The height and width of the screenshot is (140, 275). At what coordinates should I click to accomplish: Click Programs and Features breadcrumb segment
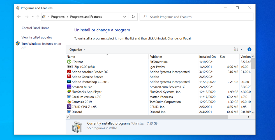[x=86, y=17]
